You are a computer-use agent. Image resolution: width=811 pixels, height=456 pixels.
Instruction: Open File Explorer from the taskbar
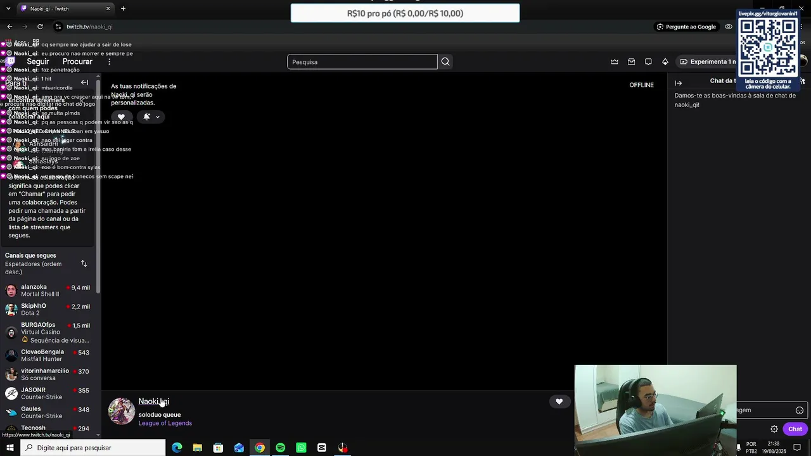[x=198, y=448]
